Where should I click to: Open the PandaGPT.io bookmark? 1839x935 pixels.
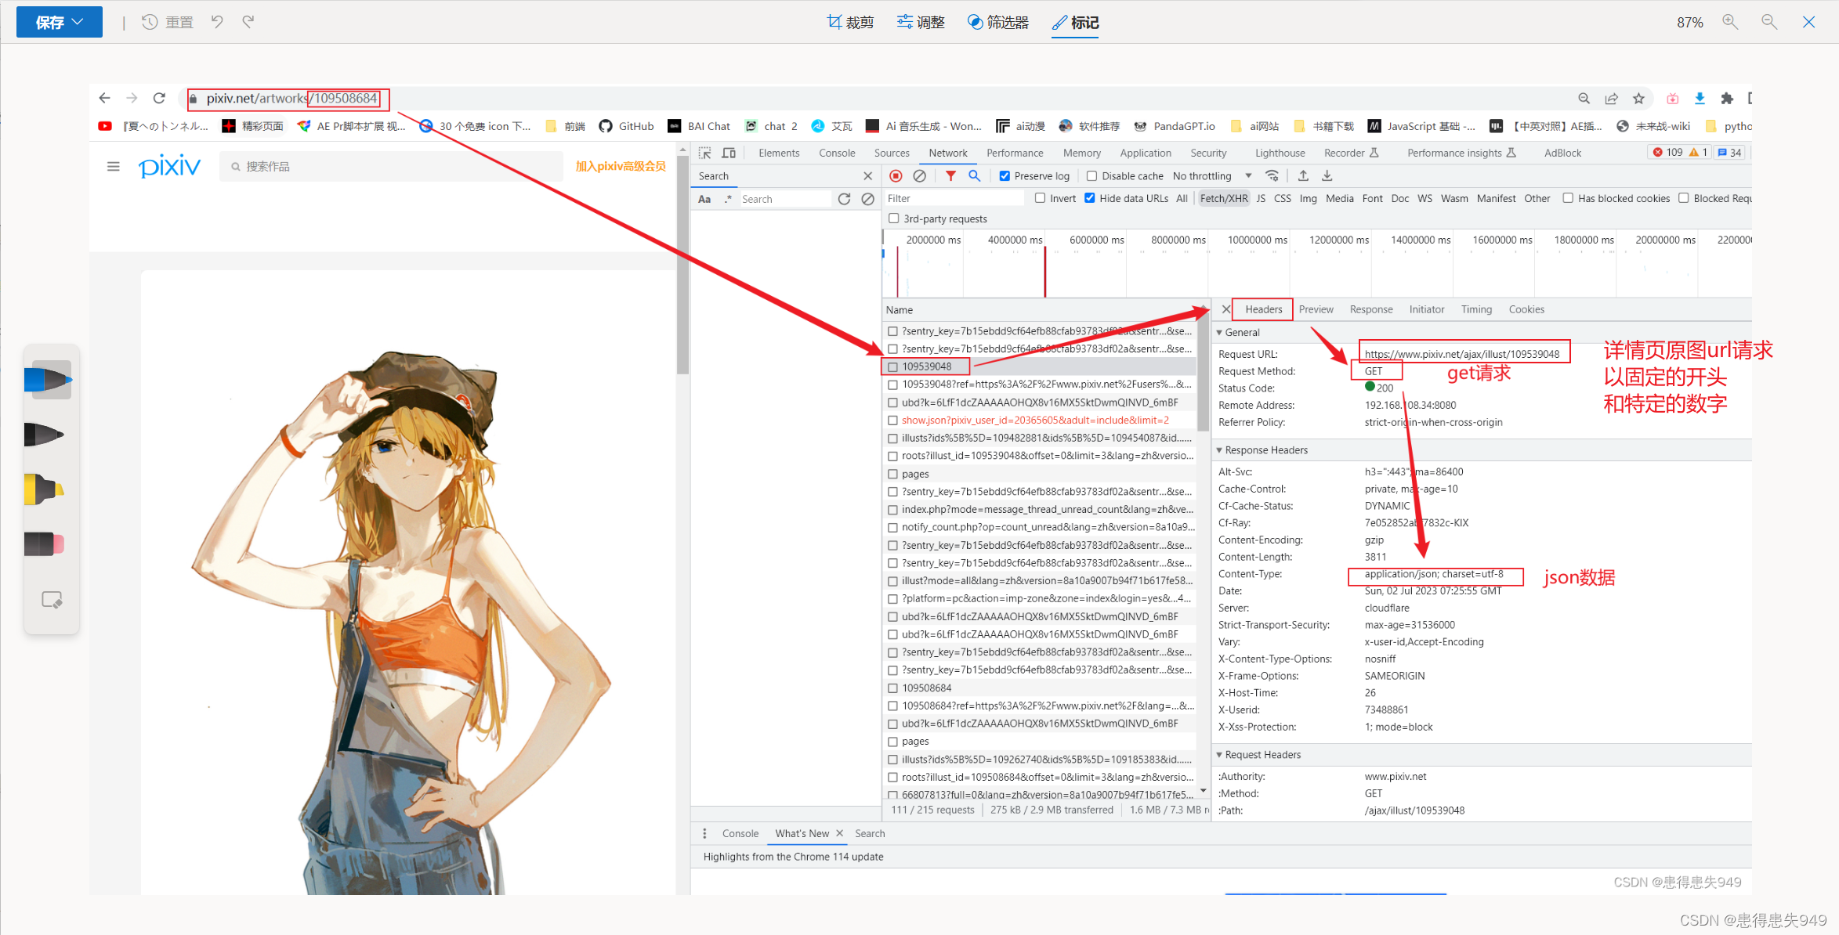[1175, 126]
